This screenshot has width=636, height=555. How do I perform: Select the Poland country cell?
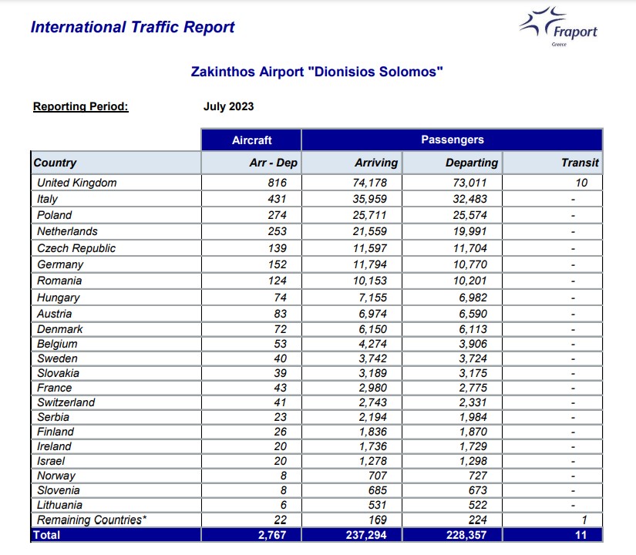(116, 215)
